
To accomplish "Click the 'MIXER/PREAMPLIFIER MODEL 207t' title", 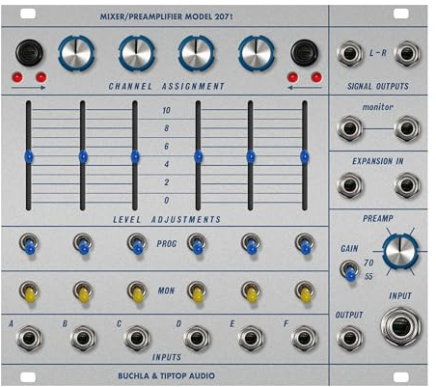I will pos(166,16).
